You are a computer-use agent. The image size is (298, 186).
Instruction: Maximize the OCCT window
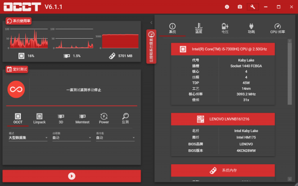279,7
